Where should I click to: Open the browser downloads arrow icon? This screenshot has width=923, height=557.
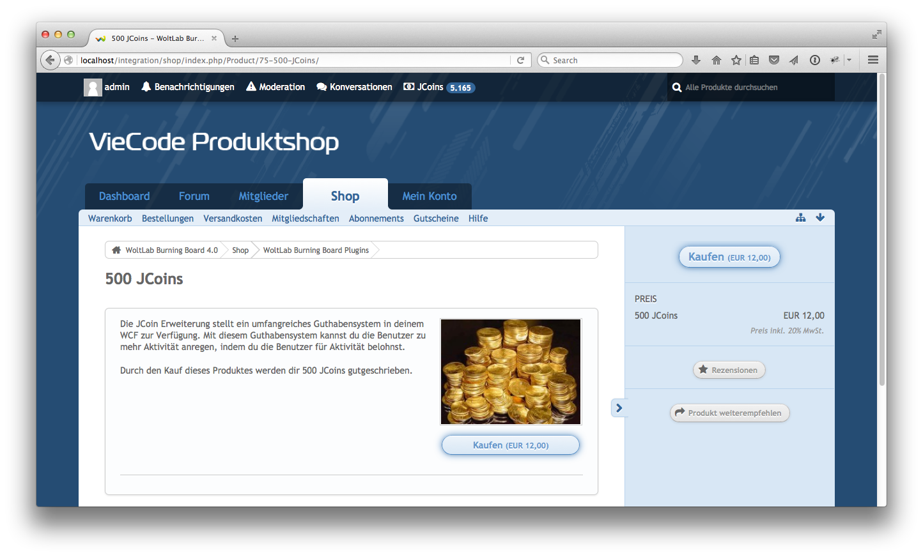point(696,60)
